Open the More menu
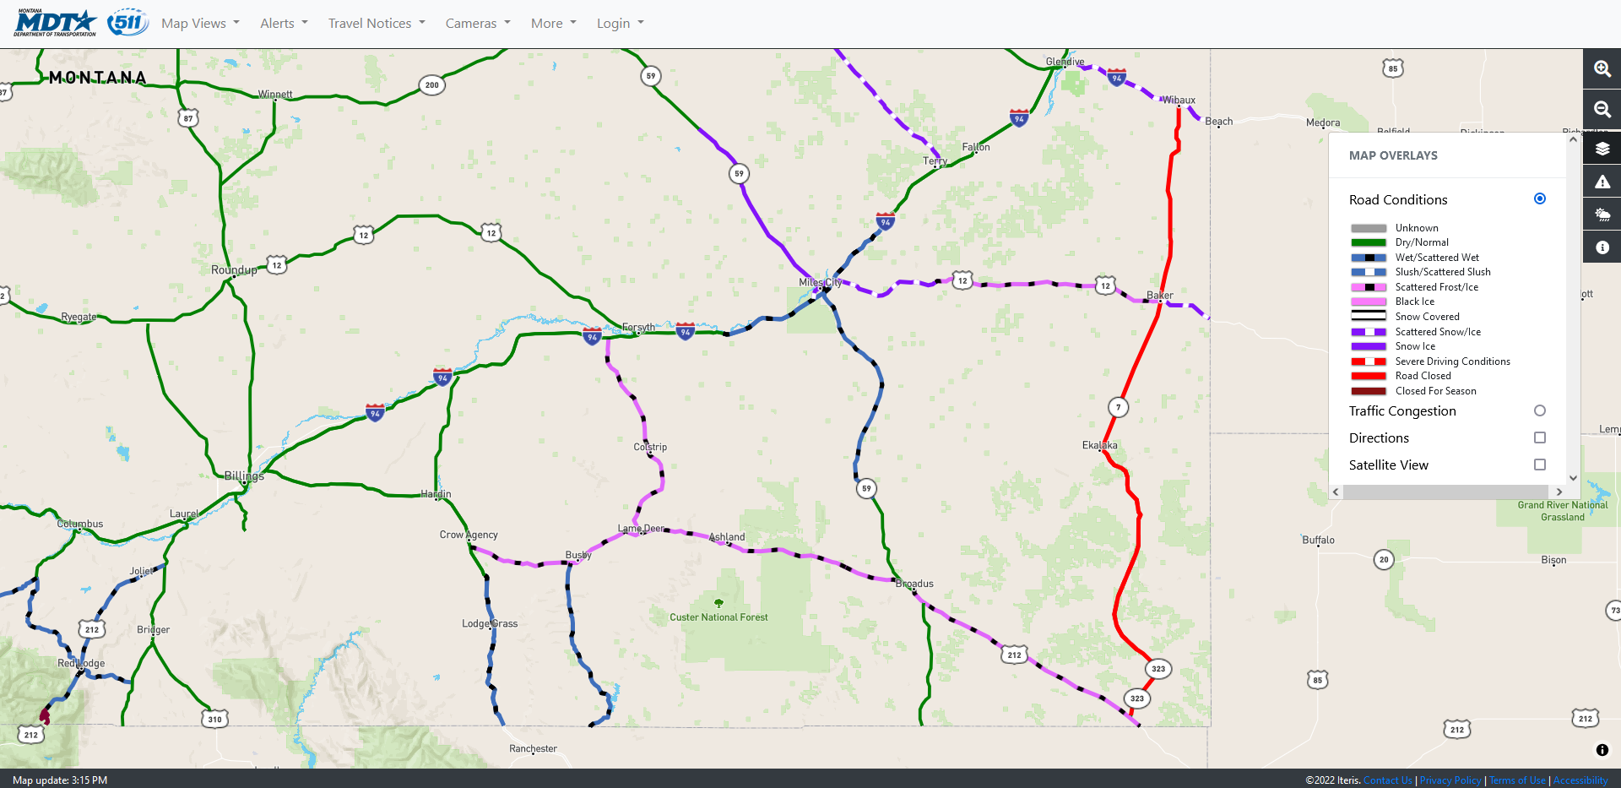This screenshot has height=788, width=1621. [553, 24]
